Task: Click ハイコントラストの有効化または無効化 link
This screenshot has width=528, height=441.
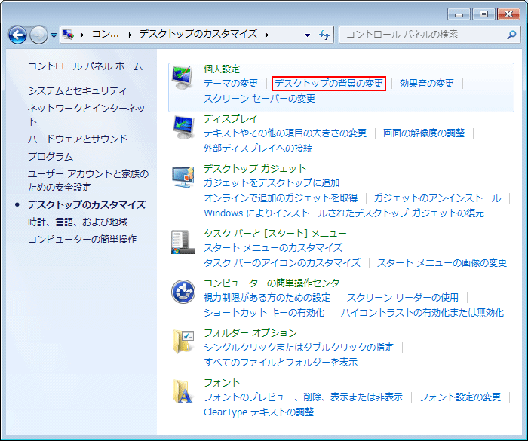Action: (x=422, y=312)
